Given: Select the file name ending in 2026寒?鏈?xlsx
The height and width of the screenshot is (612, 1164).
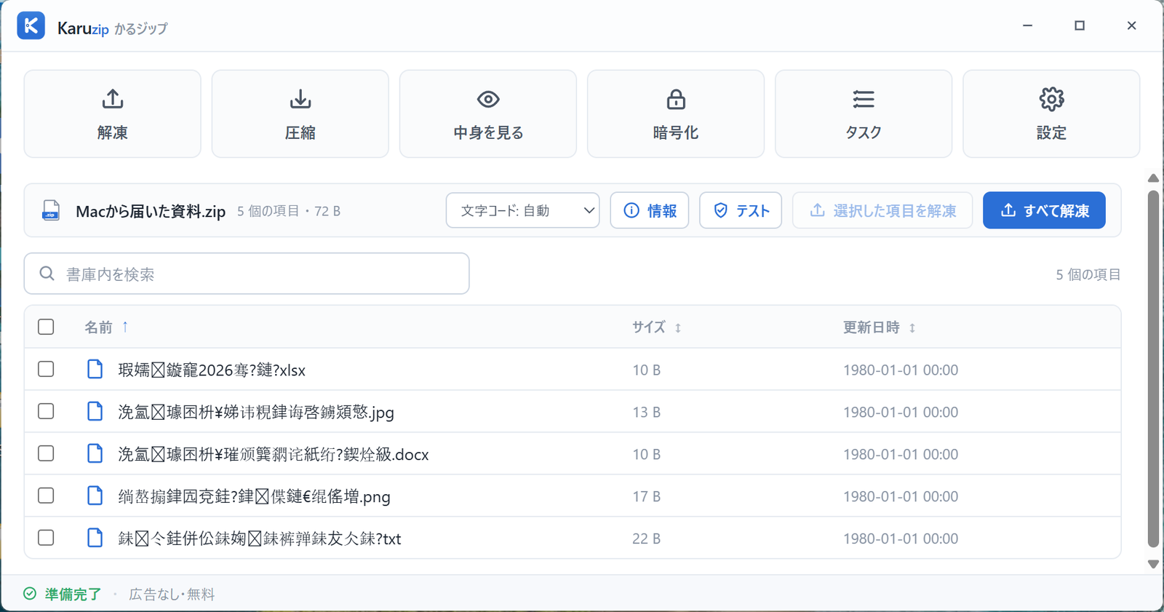Looking at the screenshot, I should coord(212,370).
